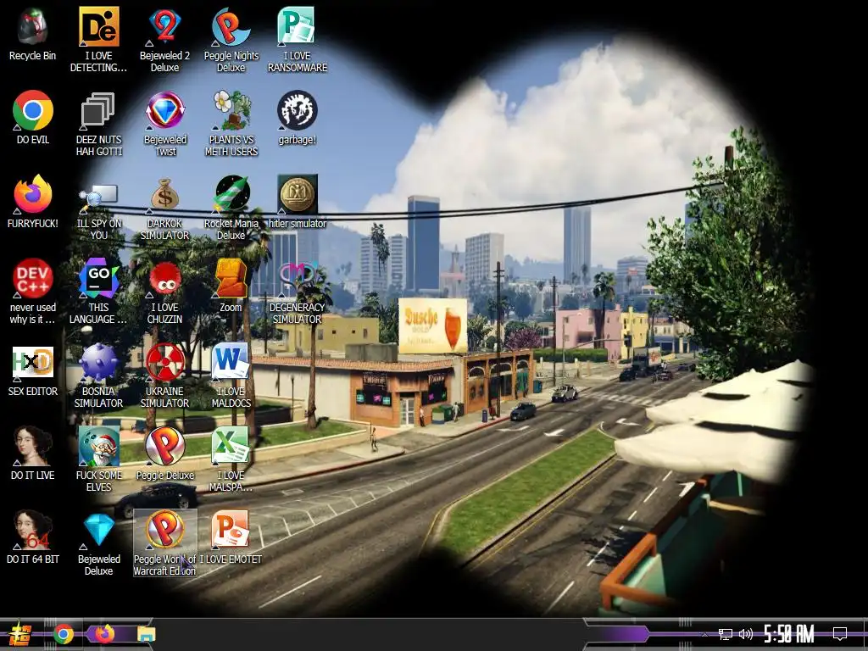Expand the hidden tray icons arrow

click(704, 634)
